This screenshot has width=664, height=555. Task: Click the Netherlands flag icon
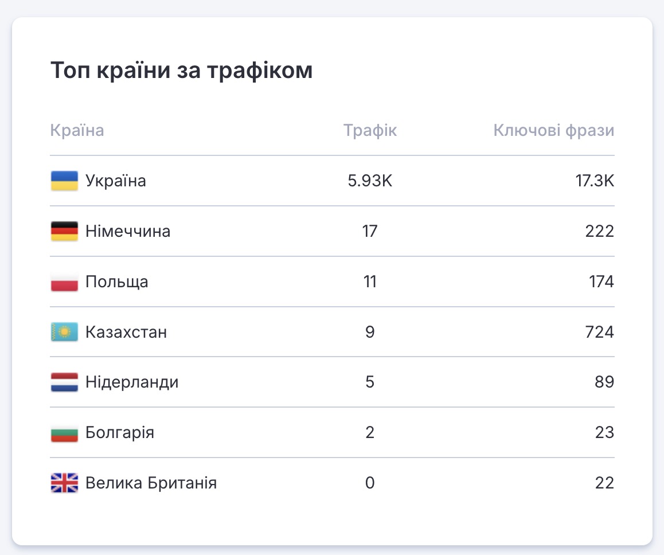point(64,382)
